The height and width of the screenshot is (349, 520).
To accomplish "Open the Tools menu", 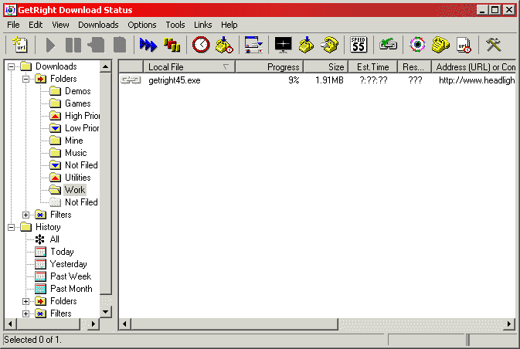I will [x=175, y=25].
